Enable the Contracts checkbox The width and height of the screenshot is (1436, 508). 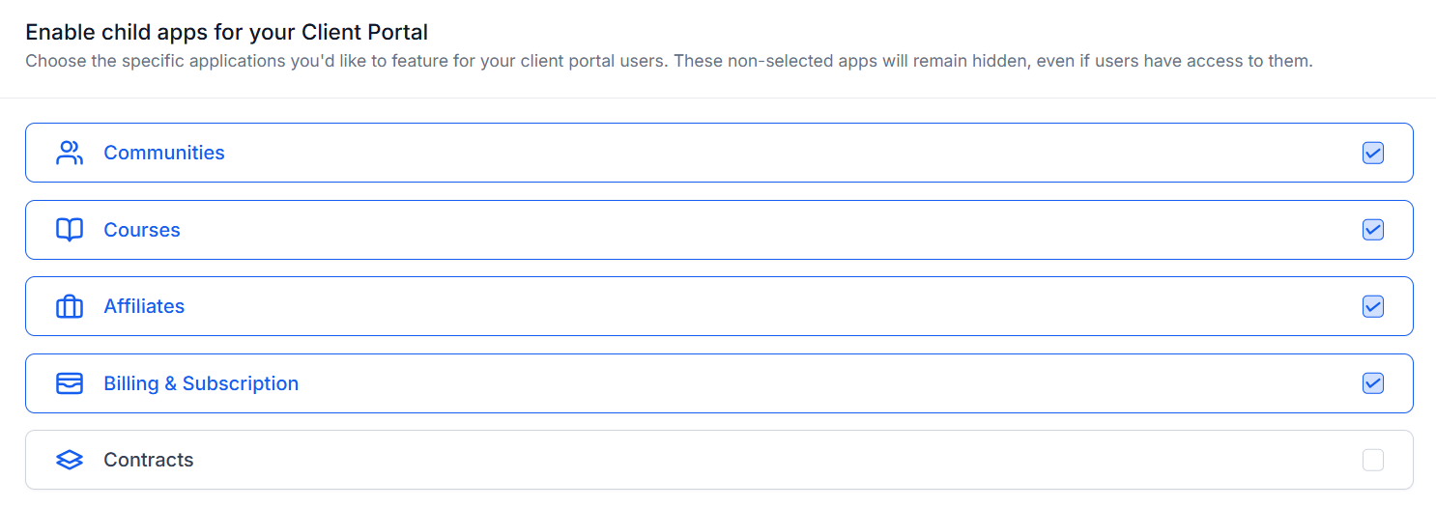click(1372, 460)
